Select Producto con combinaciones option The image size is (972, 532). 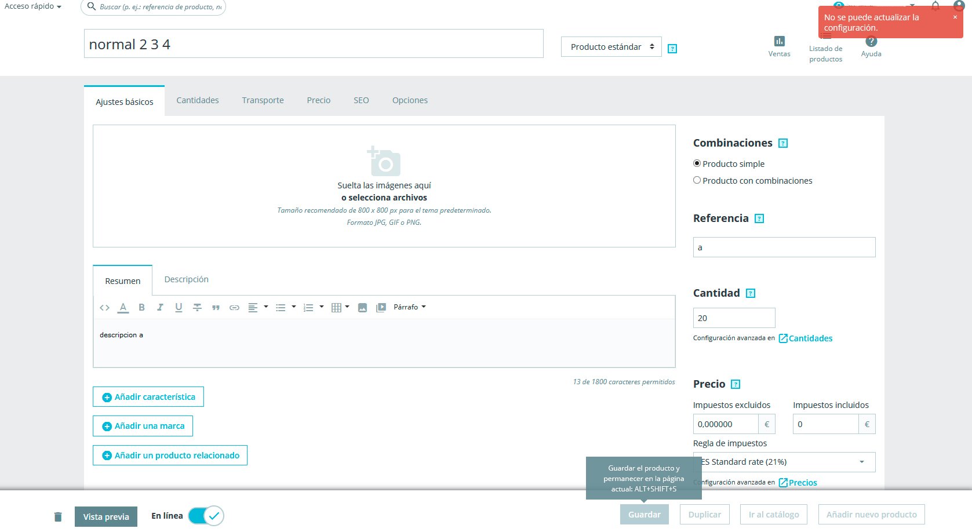click(x=697, y=180)
